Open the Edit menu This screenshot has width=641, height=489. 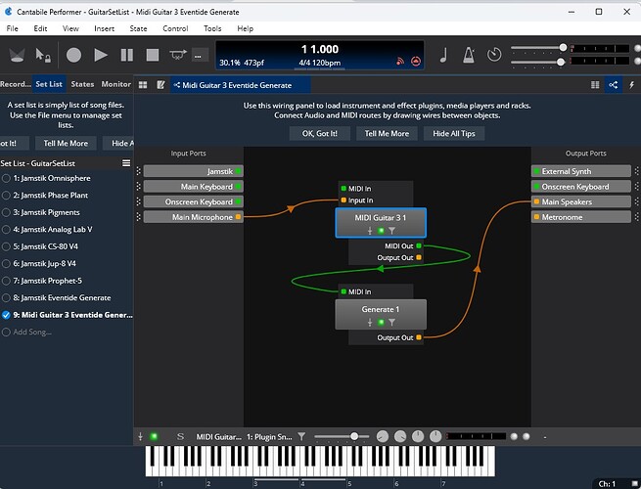coord(40,28)
